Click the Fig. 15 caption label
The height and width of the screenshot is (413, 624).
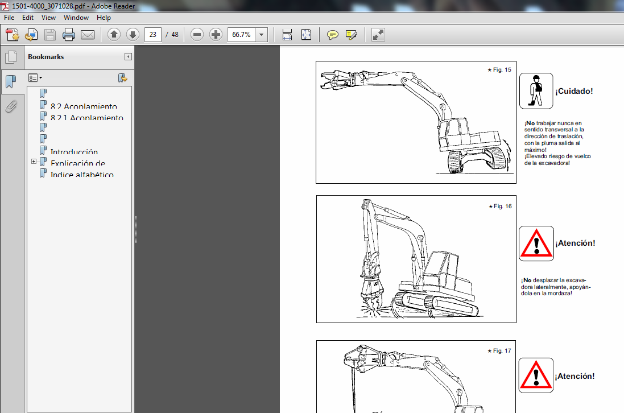click(x=499, y=69)
